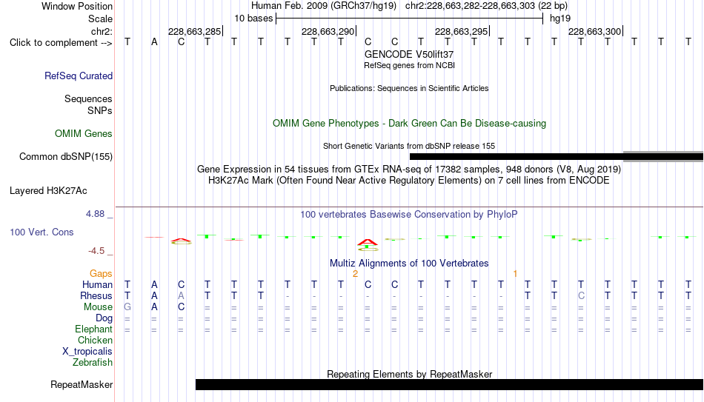Click the Zebrafish species row label
Viewport: 704px width, 402px height.
click(x=93, y=363)
